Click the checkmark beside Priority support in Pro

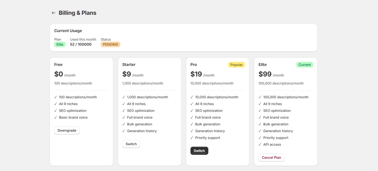(x=192, y=138)
